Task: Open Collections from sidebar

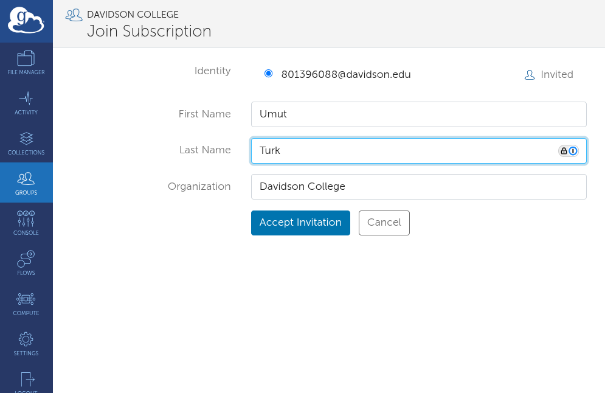Action: click(26, 143)
